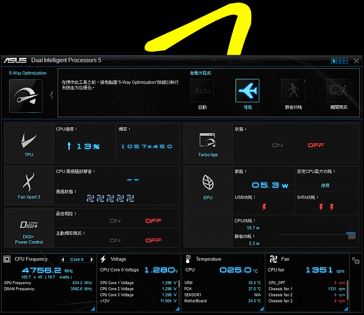Click the Turbo App label
The height and width of the screenshot is (315, 364).
[x=208, y=155]
